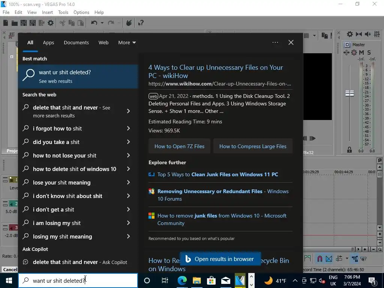Click the Cortana circle icon on taskbar
Screen dimensions: 384x288
[x=147, y=280]
